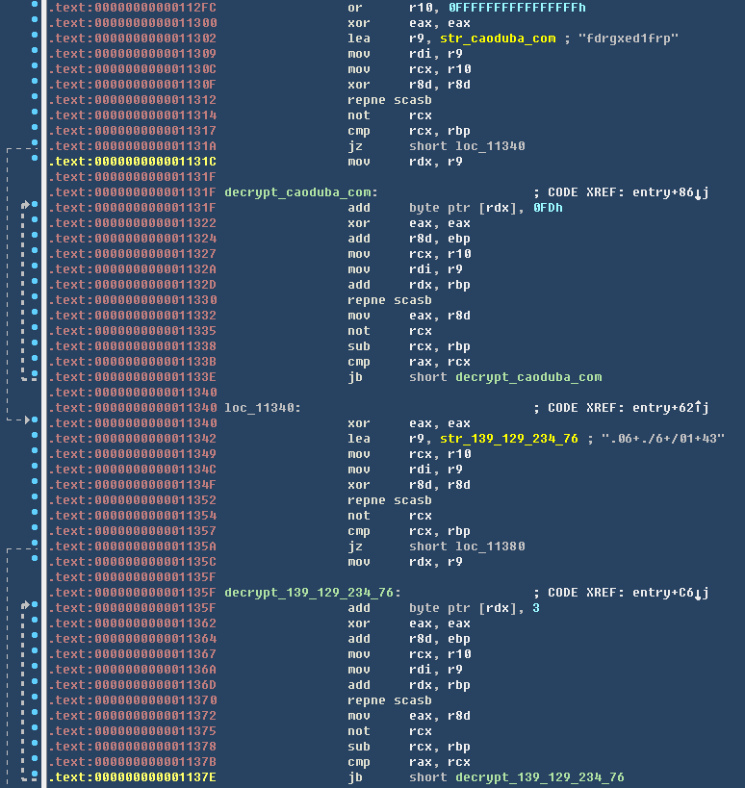Toggle breakpoint dot beside address 11342
The image size is (745, 788).
click(35, 439)
